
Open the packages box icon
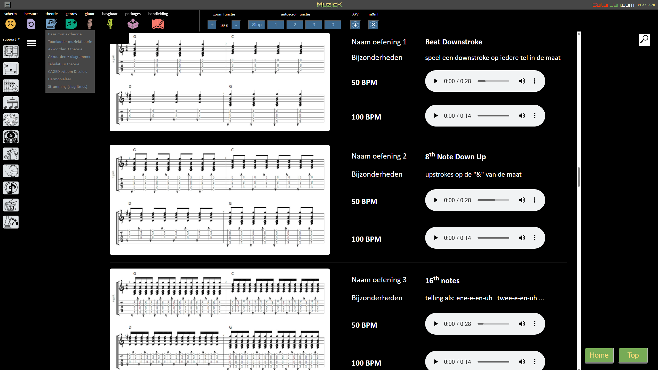coord(133,24)
